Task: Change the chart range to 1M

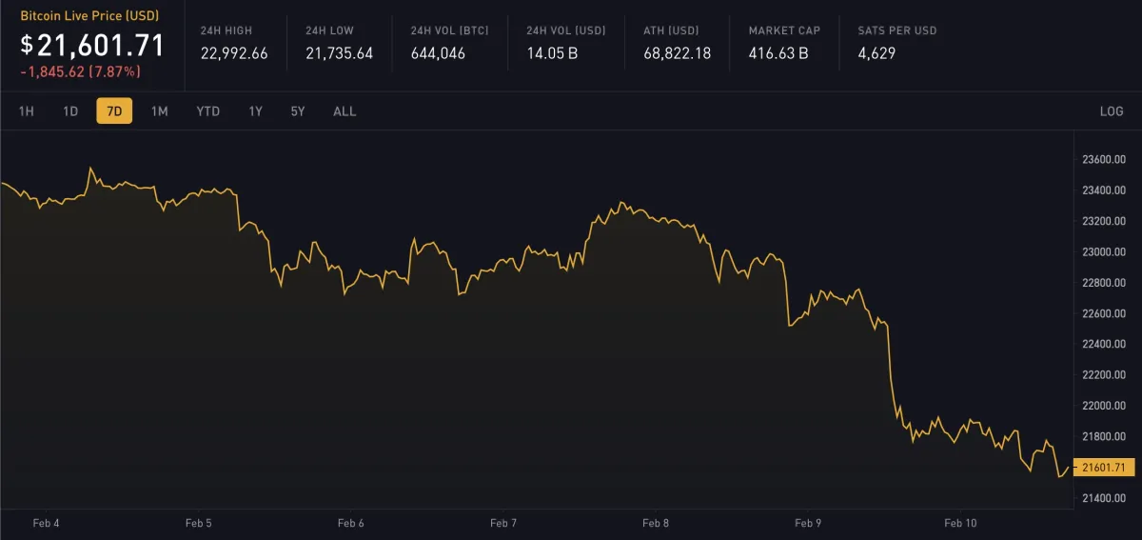Action: 160,111
